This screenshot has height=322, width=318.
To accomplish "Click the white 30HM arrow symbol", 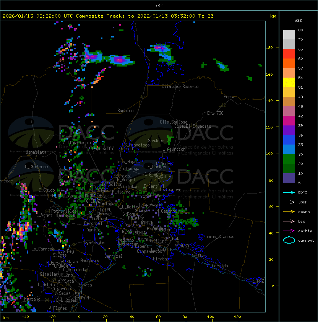I will (289, 202).
